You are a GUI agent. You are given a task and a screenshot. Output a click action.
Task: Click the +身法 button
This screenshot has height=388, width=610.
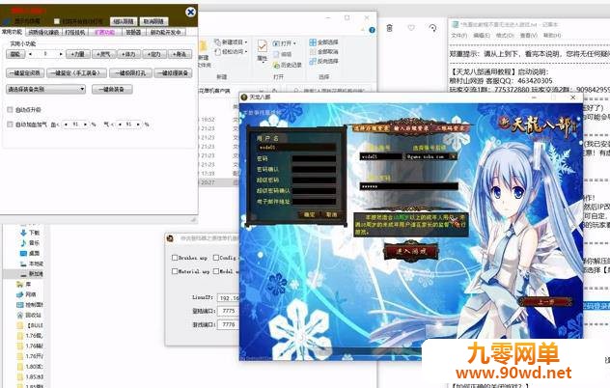[x=180, y=54]
